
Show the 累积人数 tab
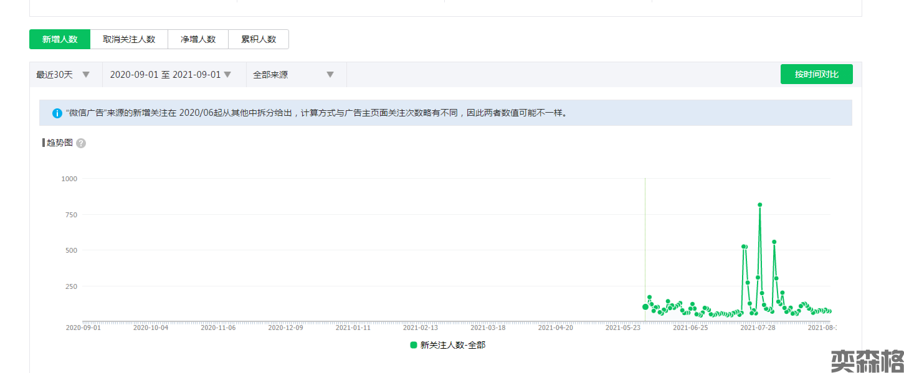coord(259,39)
